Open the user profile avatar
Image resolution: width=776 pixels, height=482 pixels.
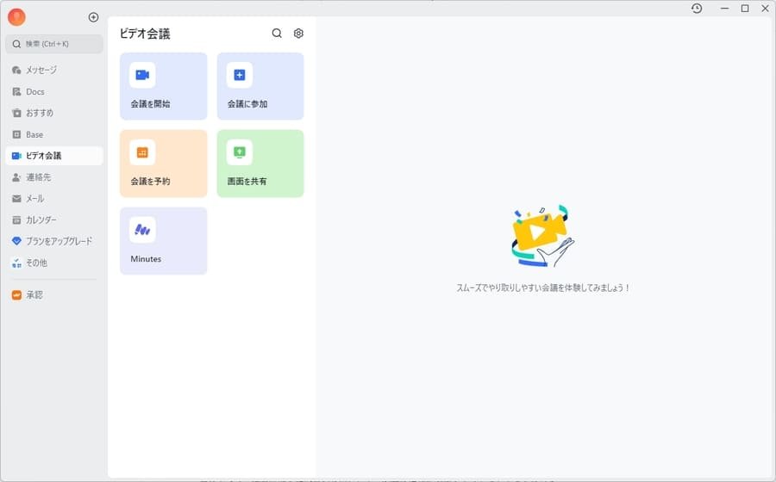click(x=17, y=17)
